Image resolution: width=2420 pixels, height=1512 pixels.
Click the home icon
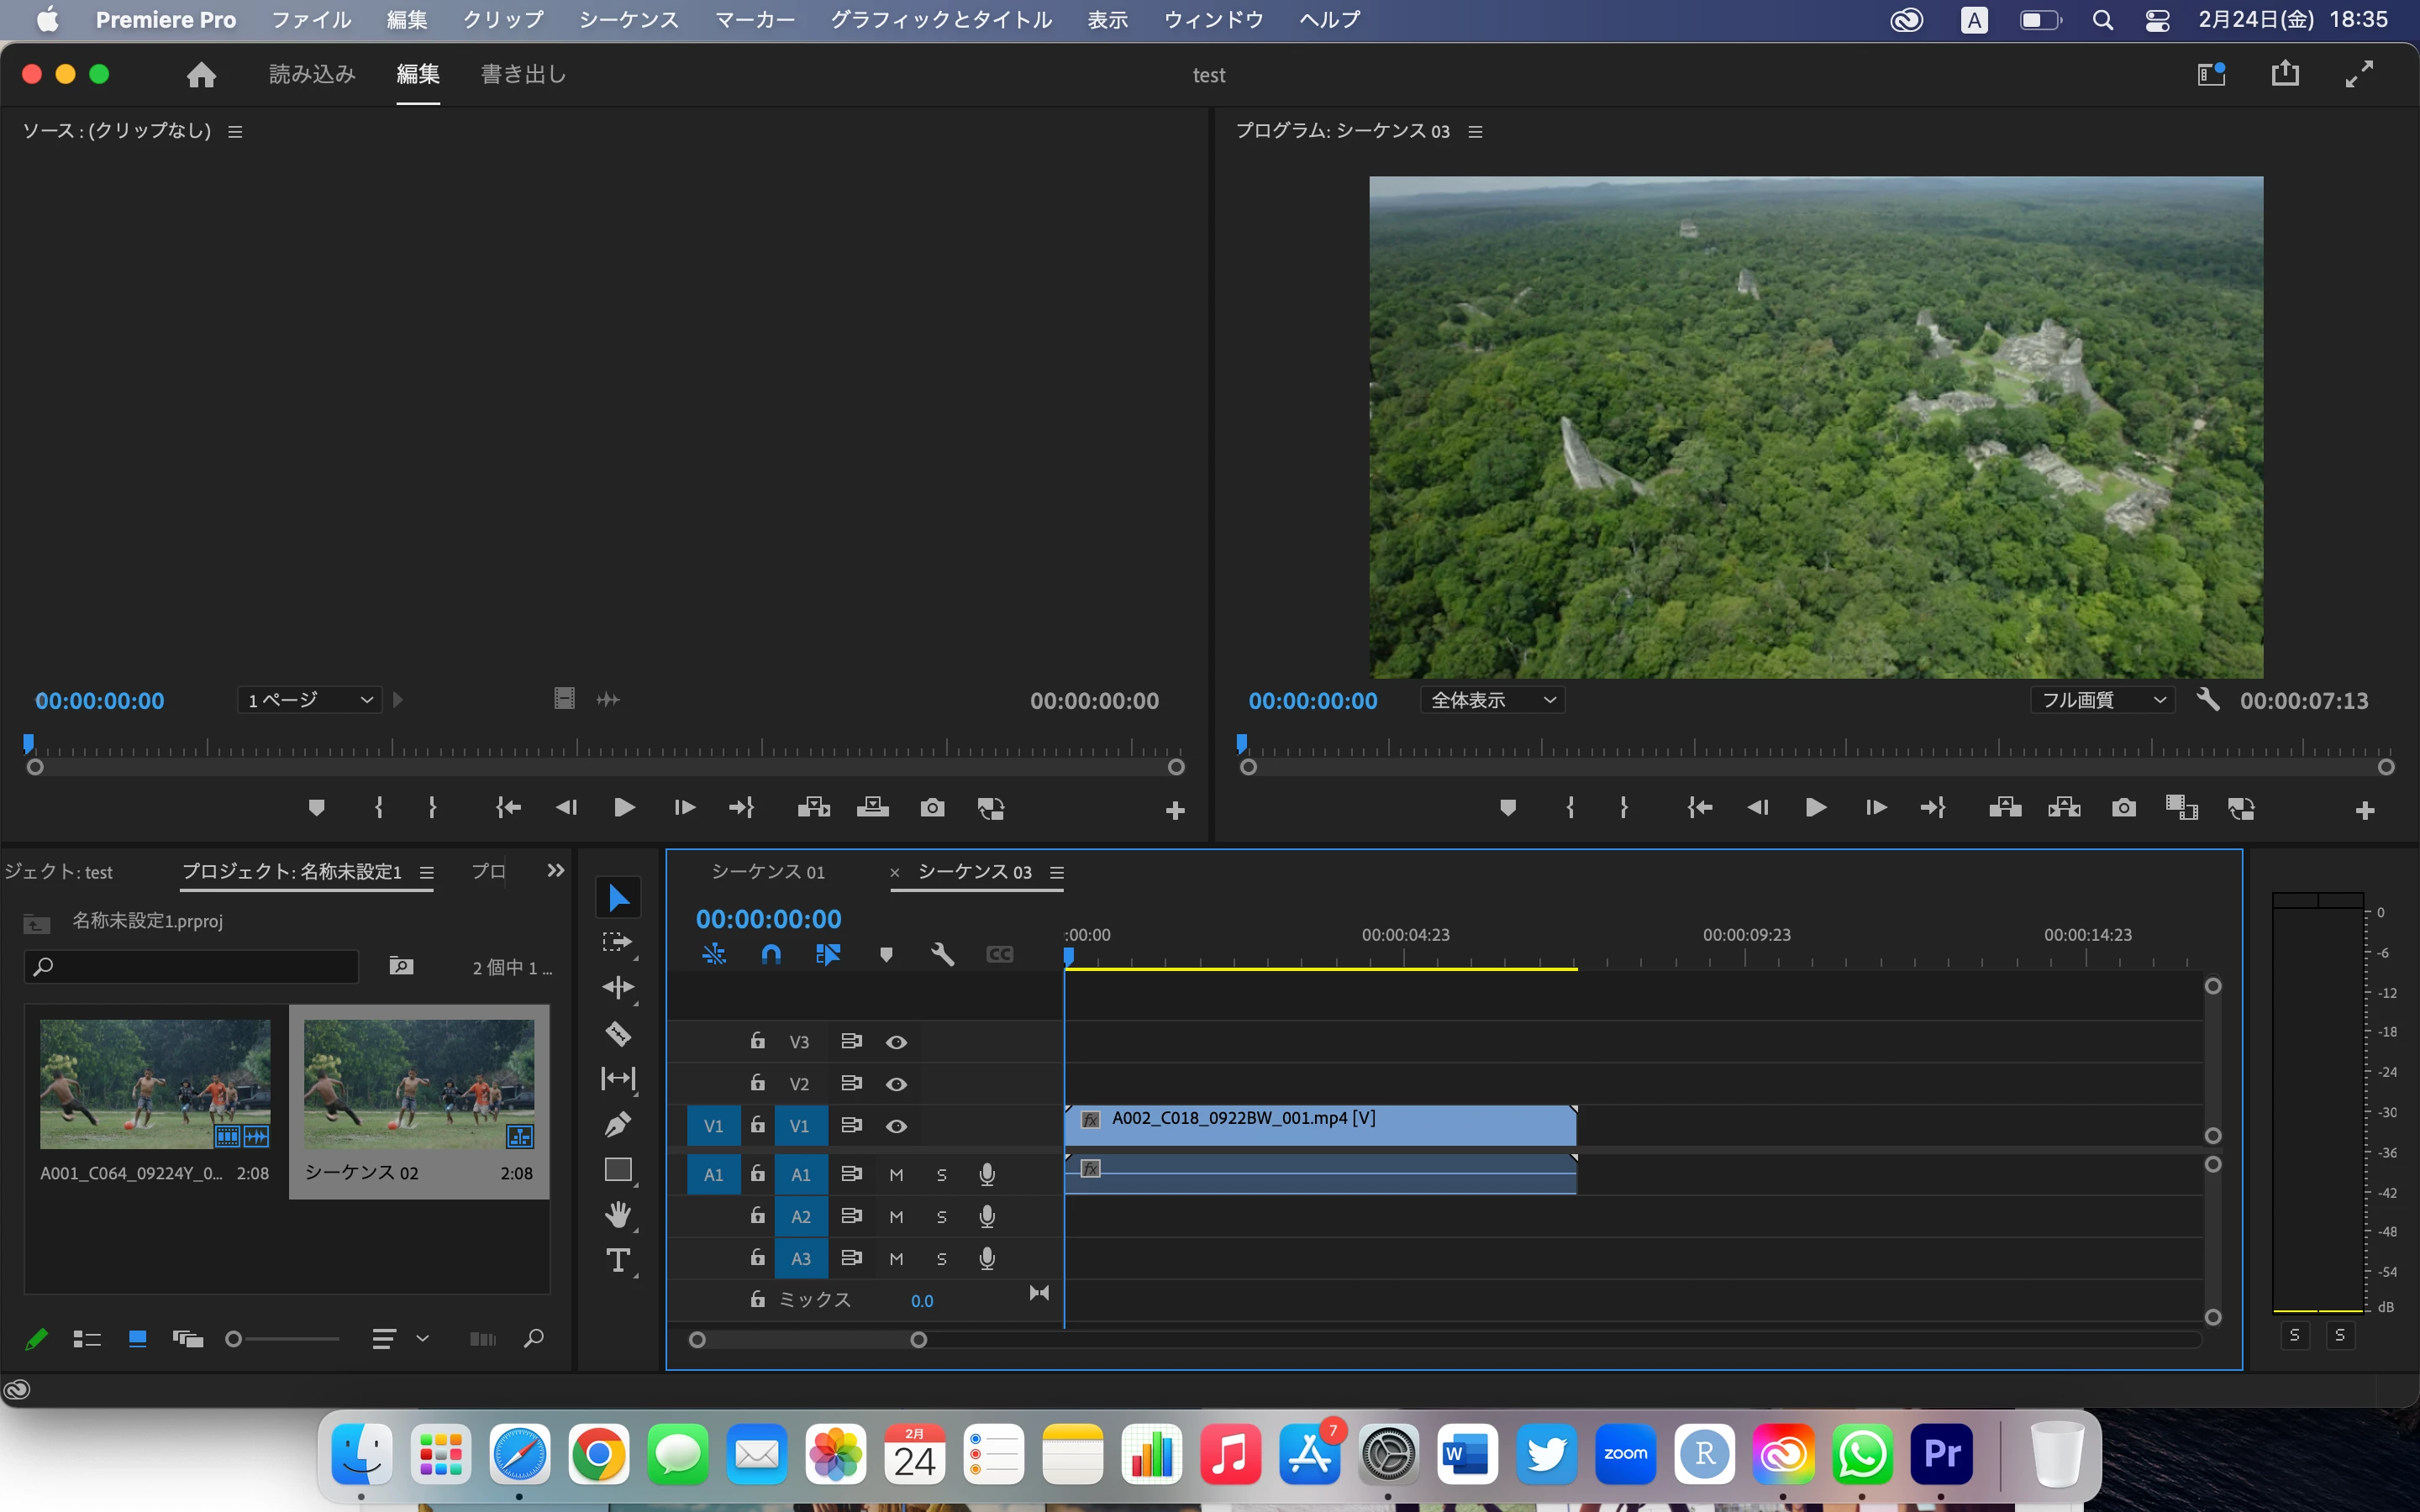[201, 75]
